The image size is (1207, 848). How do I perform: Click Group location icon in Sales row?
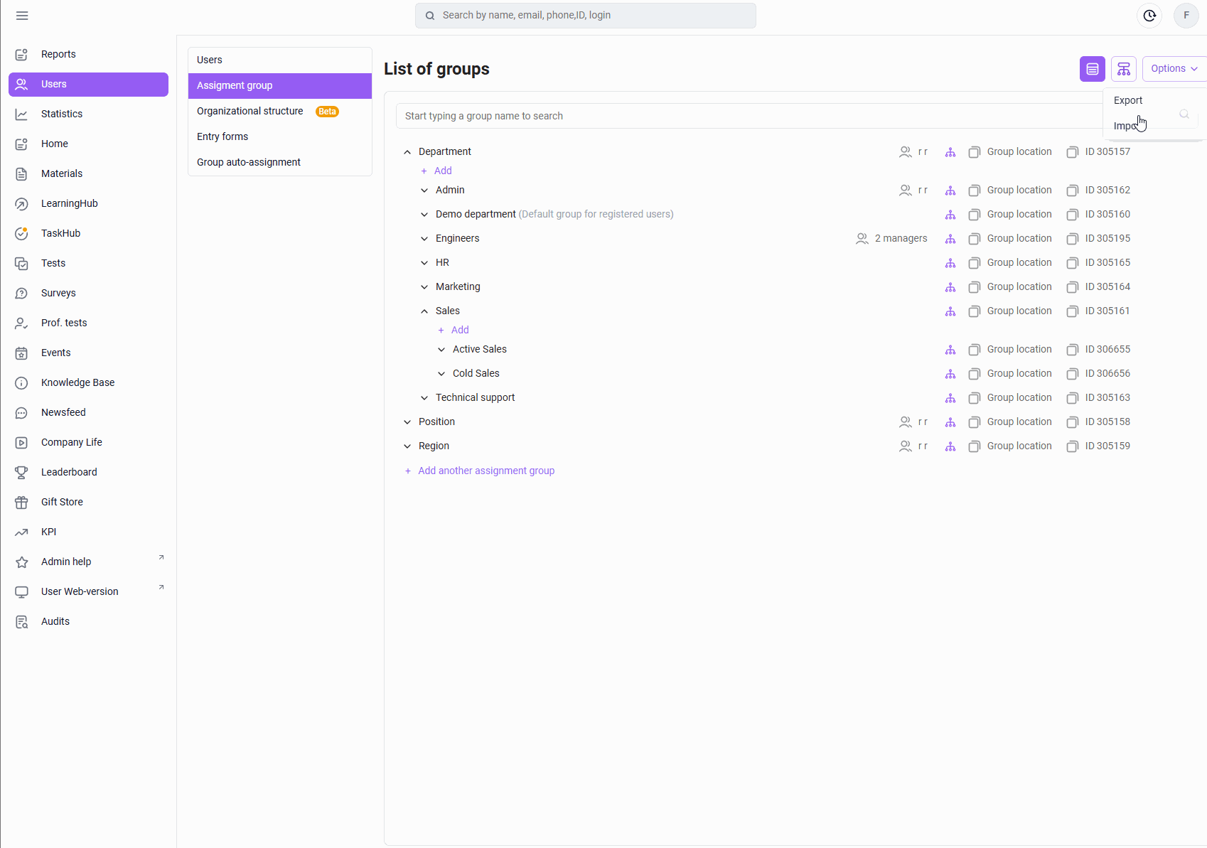(x=975, y=311)
